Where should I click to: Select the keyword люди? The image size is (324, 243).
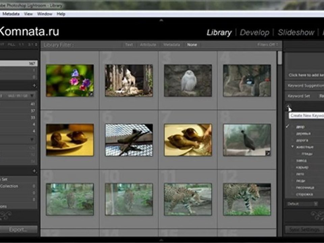click(x=300, y=181)
